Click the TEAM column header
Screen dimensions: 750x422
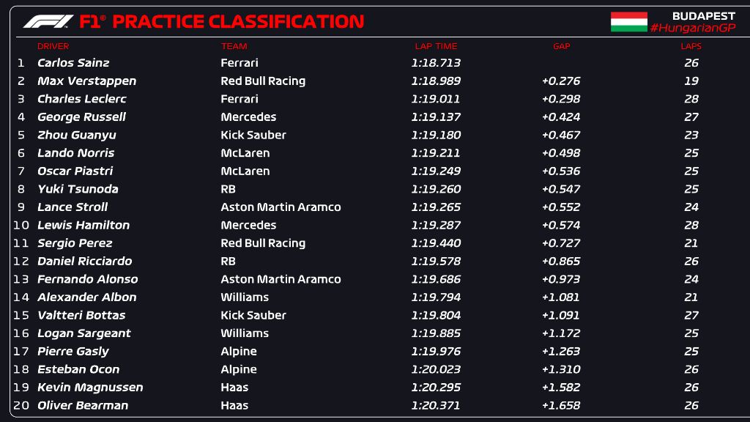point(234,46)
